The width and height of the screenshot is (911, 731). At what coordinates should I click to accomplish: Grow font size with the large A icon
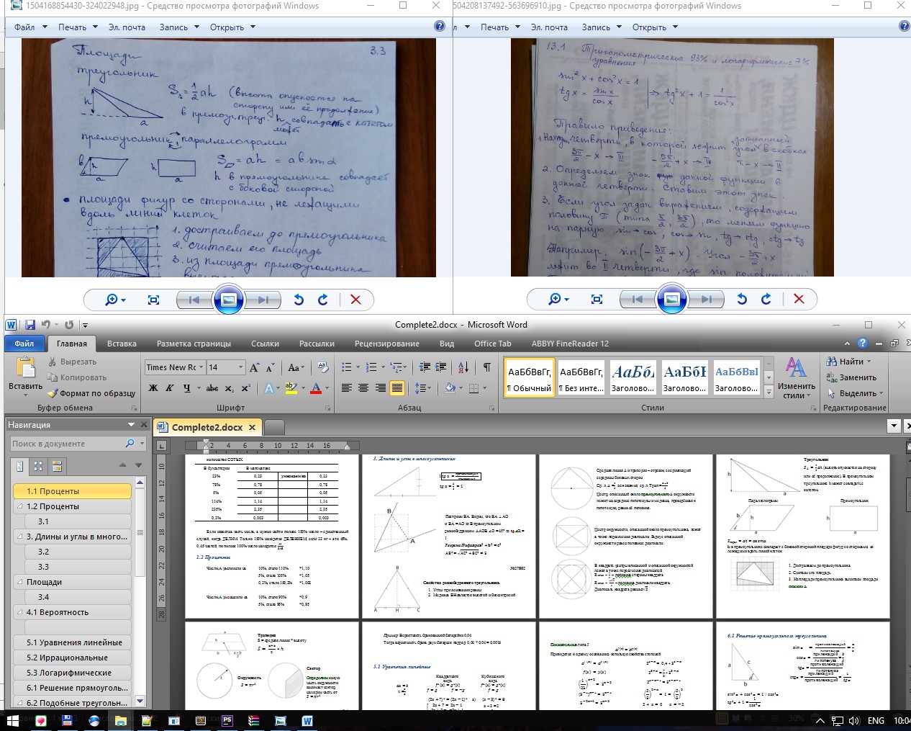(x=254, y=367)
